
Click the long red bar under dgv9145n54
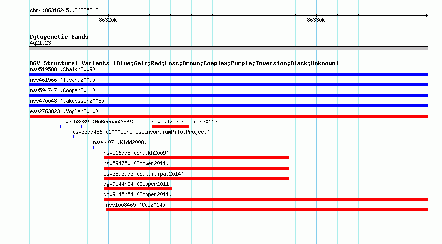pos(266,199)
